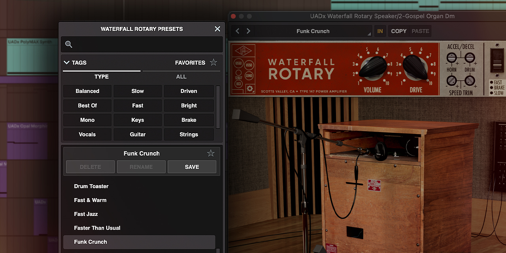
Task: Enable the Vocals tag filter
Action: pos(87,134)
